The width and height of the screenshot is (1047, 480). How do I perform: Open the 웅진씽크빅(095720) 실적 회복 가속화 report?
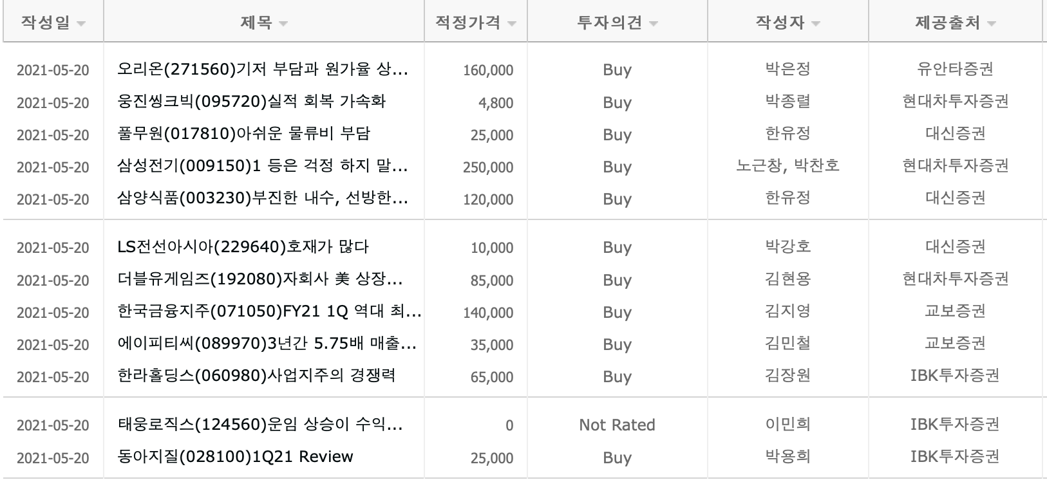coord(252,102)
